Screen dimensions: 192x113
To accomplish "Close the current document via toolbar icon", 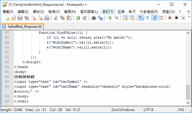I will 33,18.
